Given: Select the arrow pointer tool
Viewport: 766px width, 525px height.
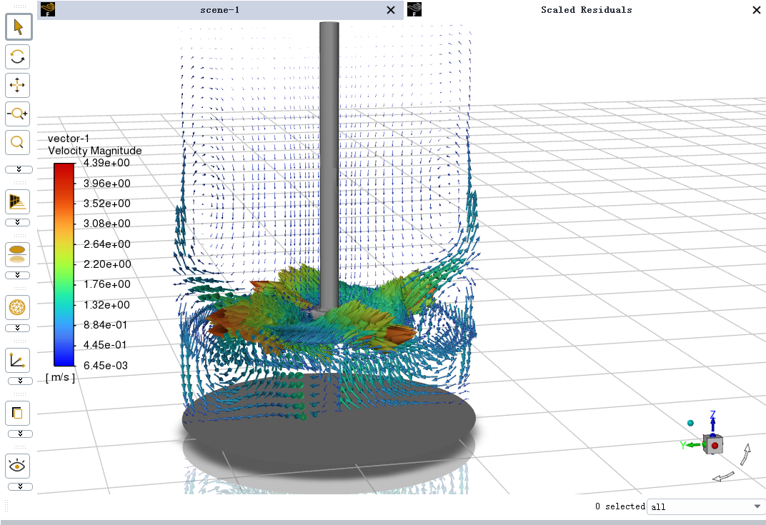Looking at the screenshot, I should click(x=19, y=27).
